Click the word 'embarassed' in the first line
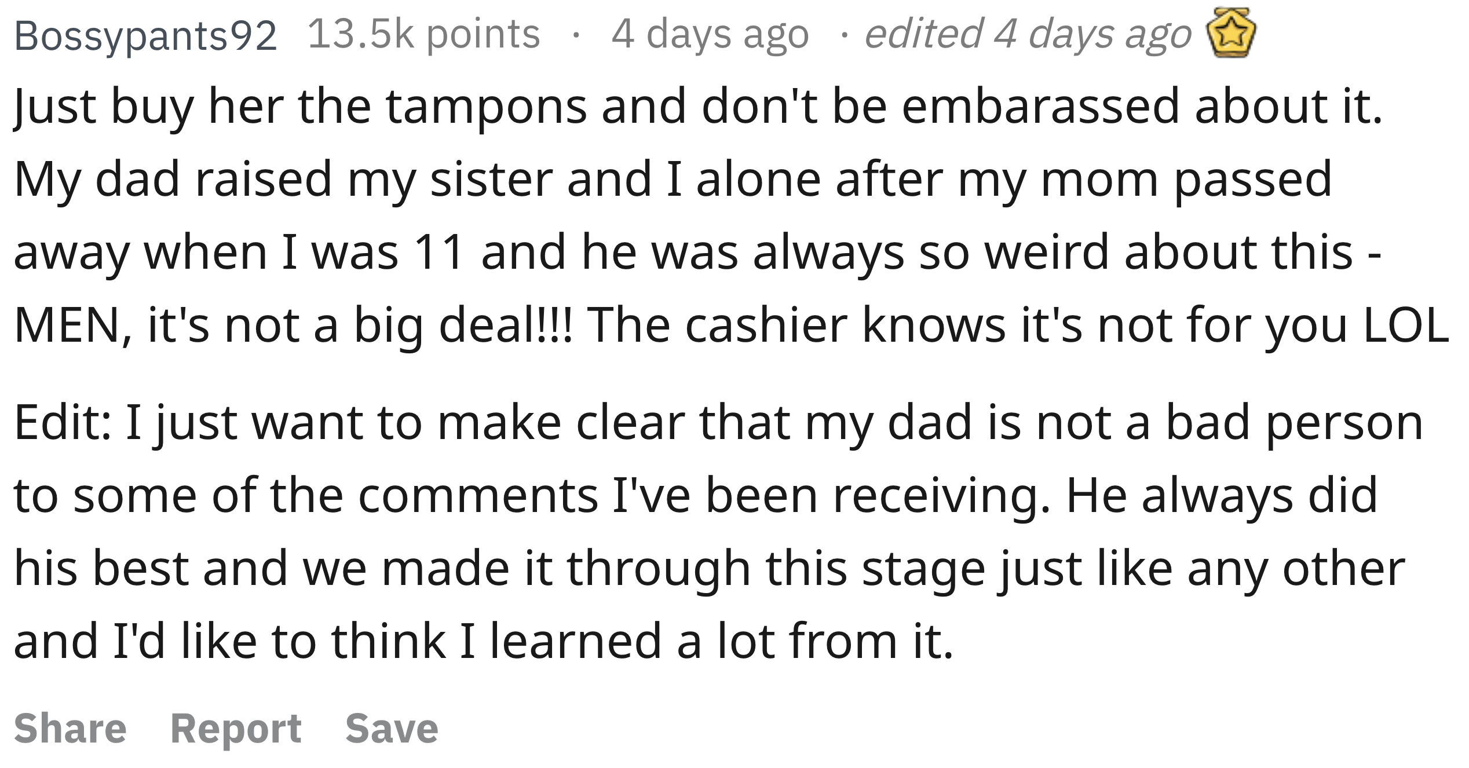Image resolution: width=1469 pixels, height=768 pixels. tap(1040, 106)
